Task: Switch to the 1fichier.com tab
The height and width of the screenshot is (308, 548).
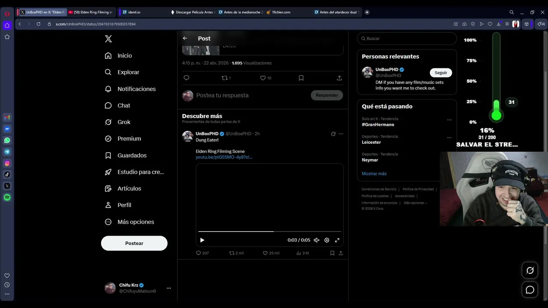Action: (x=287, y=12)
